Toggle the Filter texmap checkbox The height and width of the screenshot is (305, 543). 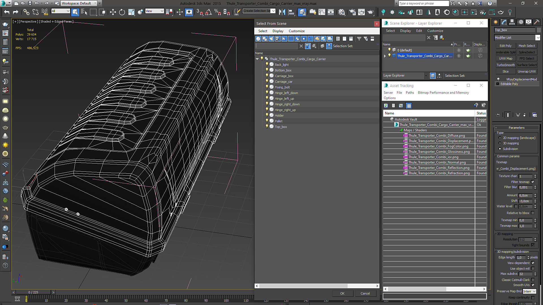pos(533,182)
